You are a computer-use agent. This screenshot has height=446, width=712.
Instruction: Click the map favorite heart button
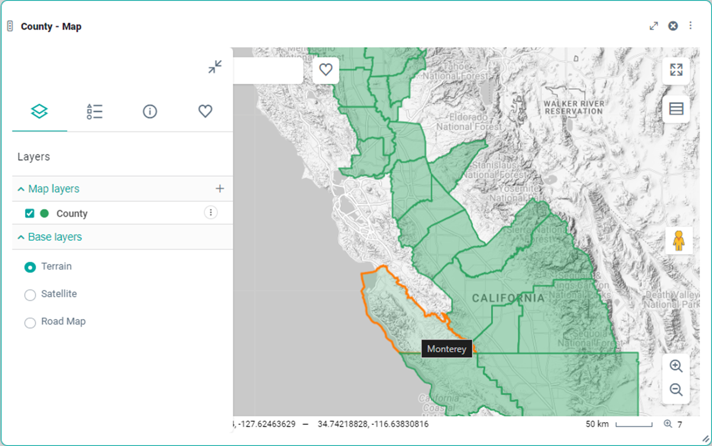click(326, 70)
